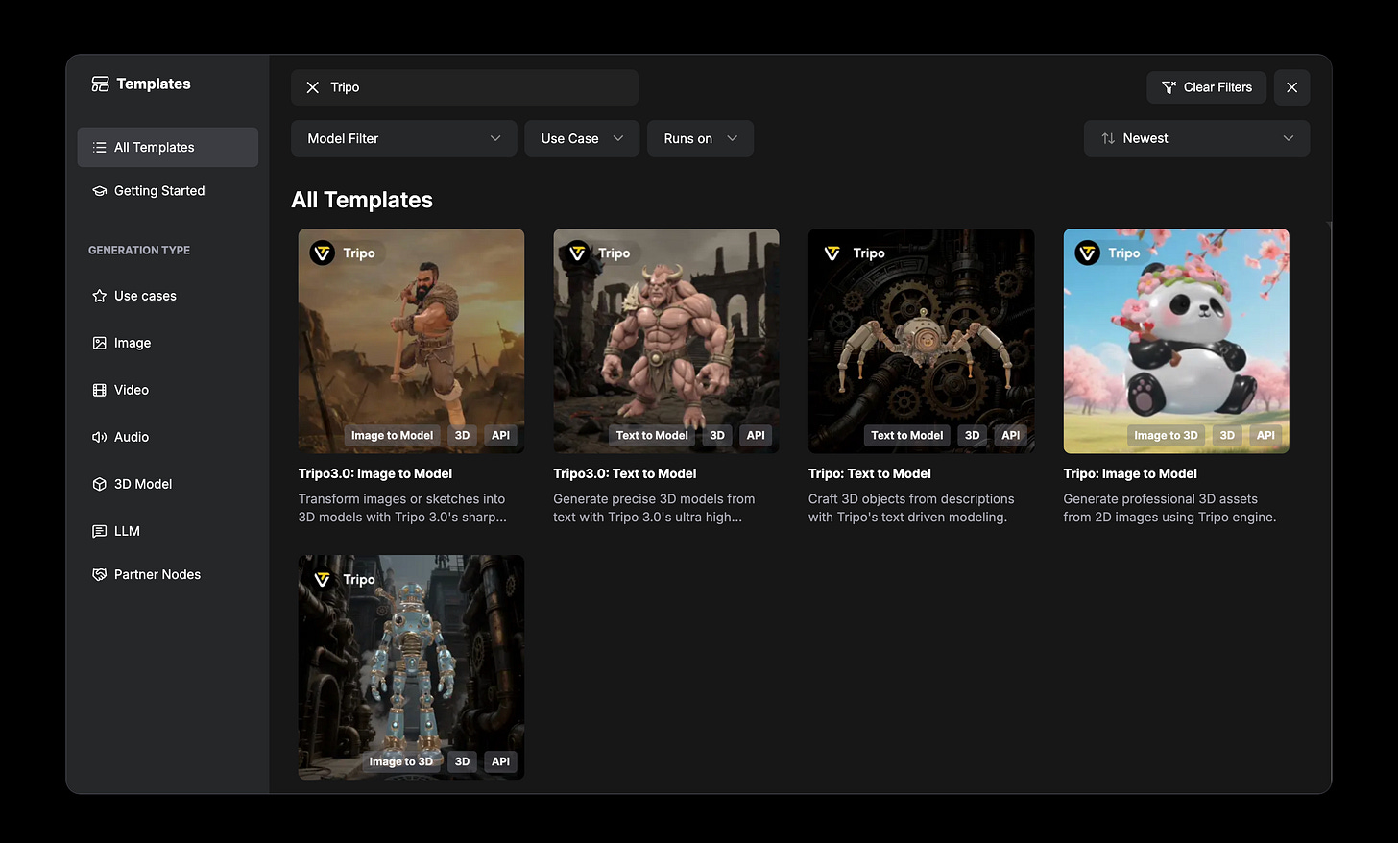1398x843 pixels.
Task: Open the Runs on dropdown
Action: (701, 138)
